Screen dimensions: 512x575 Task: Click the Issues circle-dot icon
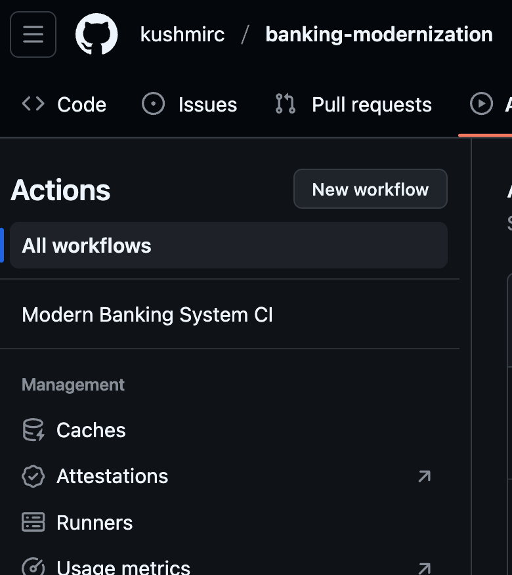(154, 104)
